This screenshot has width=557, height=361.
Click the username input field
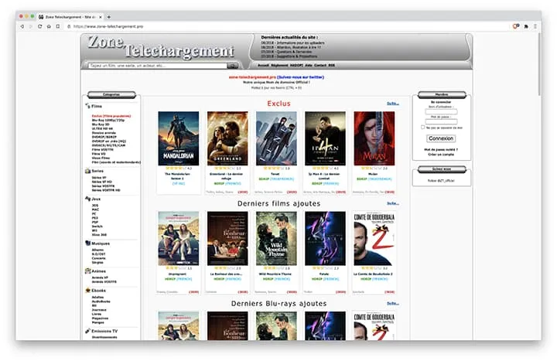pos(441,112)
